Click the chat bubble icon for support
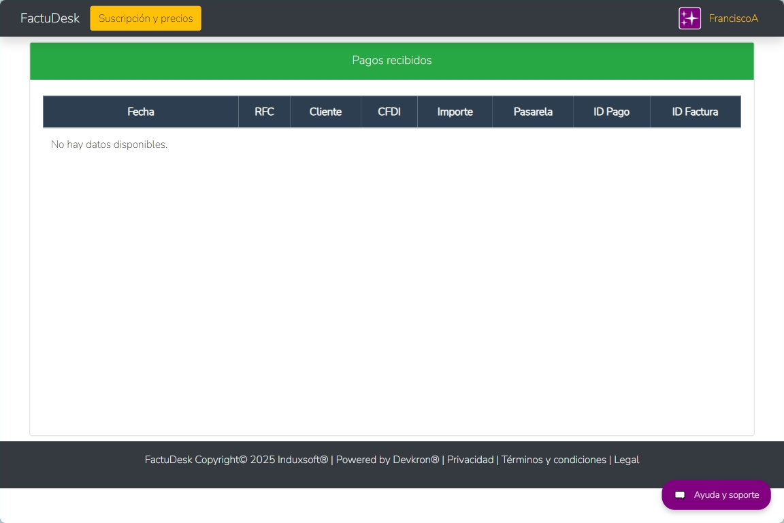This screenshot has width=784, height=523. [x=679, y=495]
